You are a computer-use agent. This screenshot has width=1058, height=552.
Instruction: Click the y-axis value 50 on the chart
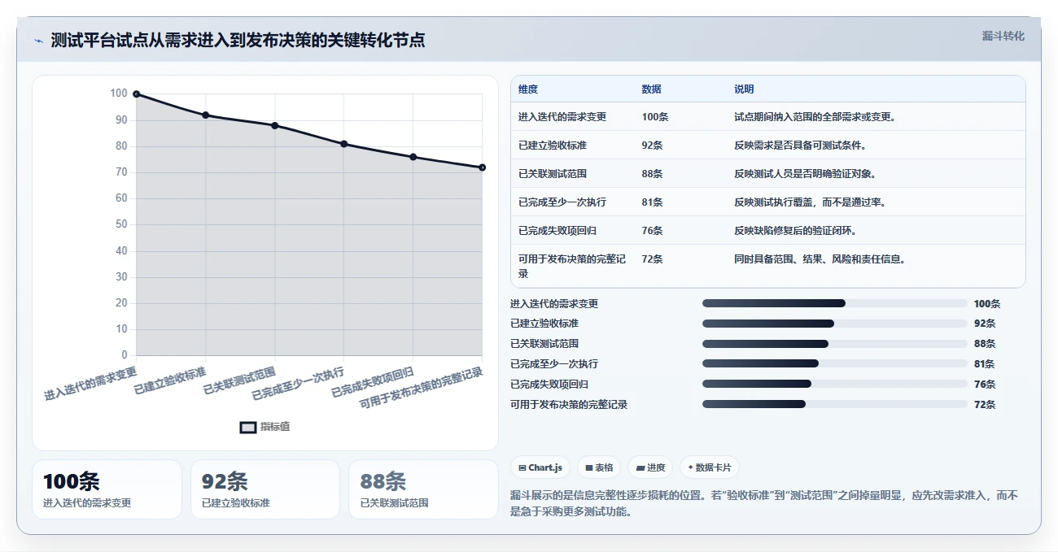(120, 224)
